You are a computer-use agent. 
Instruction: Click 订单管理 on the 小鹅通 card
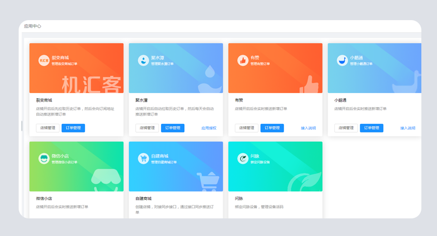(371, 128)
